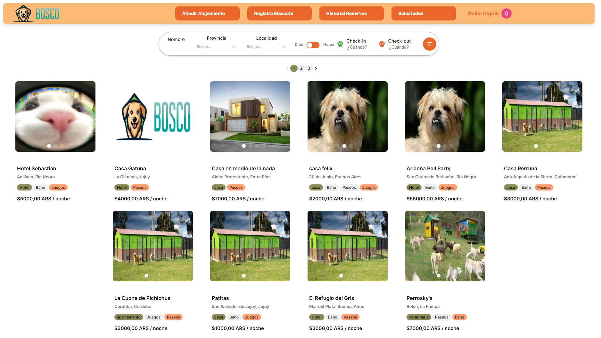Open the Perrosky's listing photo
Image resolution: width=601 pixels, height=338 pixels.
(x=445, y=246)
